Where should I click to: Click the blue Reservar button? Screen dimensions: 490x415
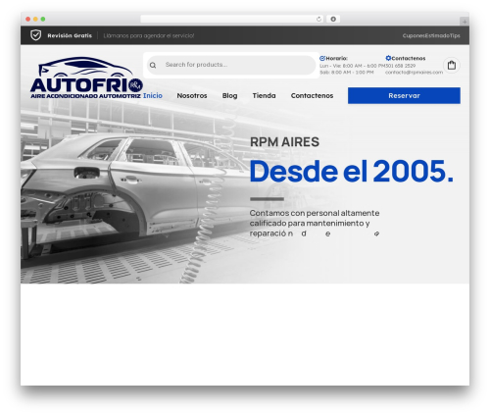click(x=404, y=95)
